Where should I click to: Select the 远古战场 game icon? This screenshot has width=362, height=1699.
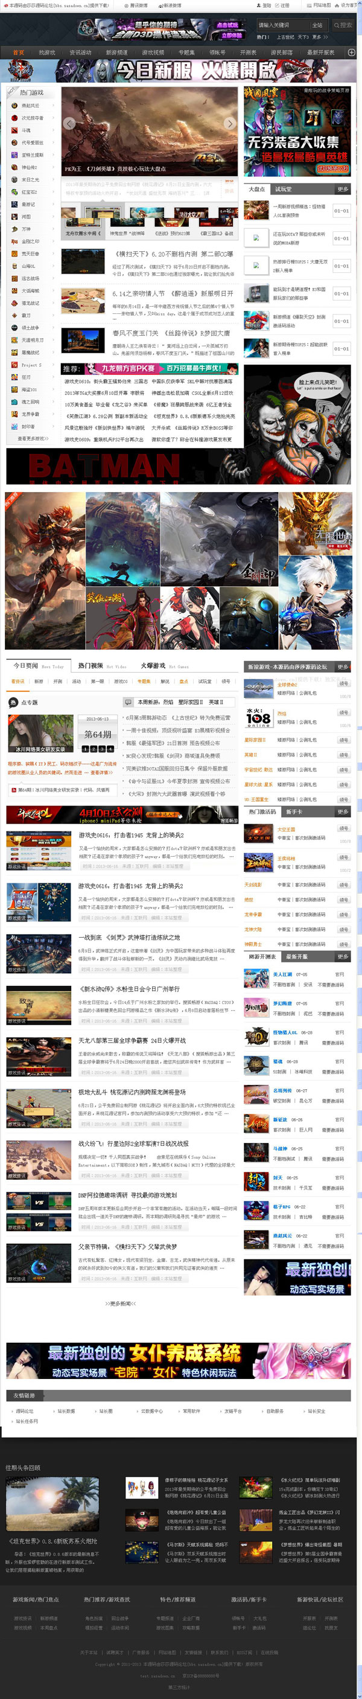click(x=14, y=278)
